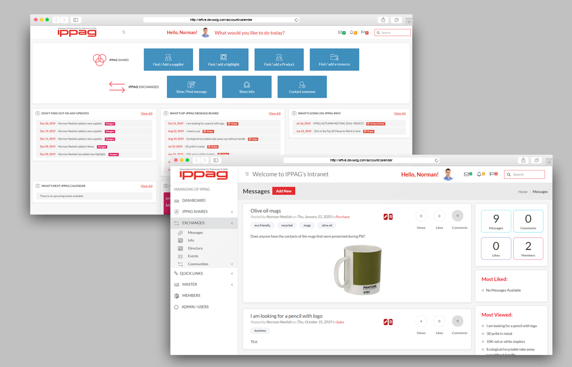Click Share icon in front browser toolbar
Screen dimensions: 572x367
point(523,160)
